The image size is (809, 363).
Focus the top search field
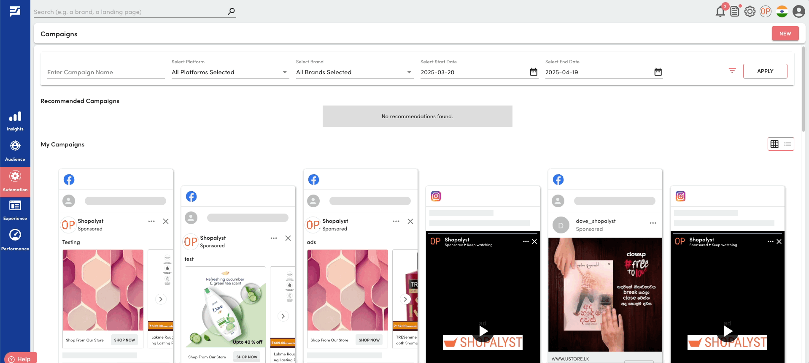coord(130,12)
